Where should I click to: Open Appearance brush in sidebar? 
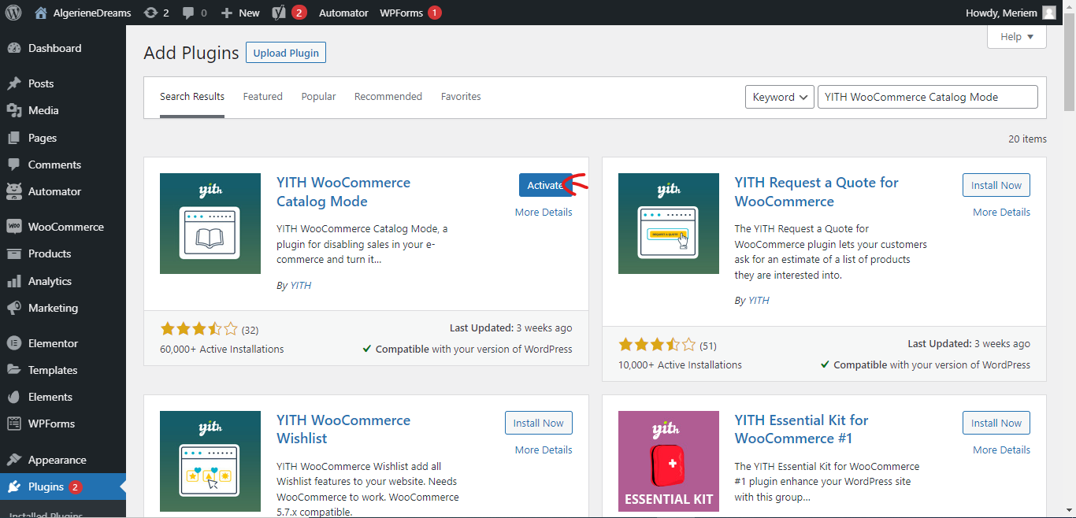point(14,460)
